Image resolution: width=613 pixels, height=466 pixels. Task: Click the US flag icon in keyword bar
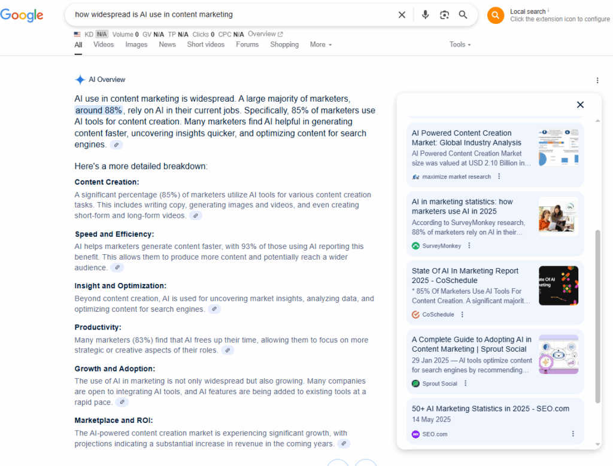pos(77,34)
